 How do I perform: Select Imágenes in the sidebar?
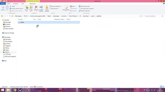click(8, 46)
